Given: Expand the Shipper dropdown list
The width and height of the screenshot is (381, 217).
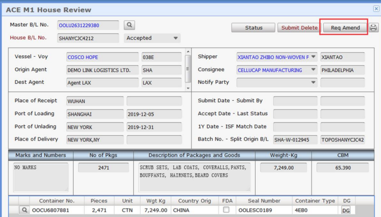Looking at the screenshot, I should (313, 57).
